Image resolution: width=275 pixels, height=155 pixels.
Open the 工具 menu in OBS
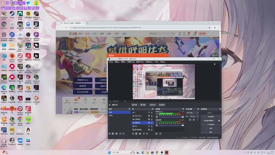coord(156,62)
